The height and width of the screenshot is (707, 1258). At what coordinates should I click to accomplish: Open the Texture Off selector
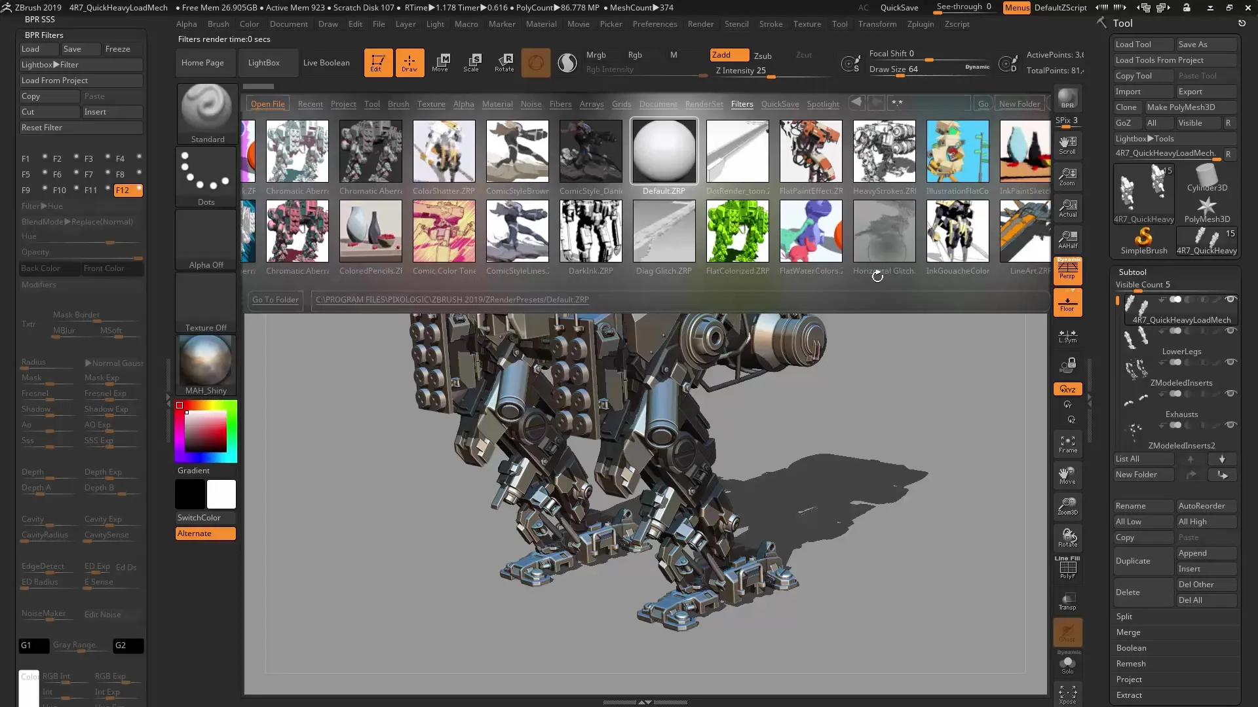point(206,302)
